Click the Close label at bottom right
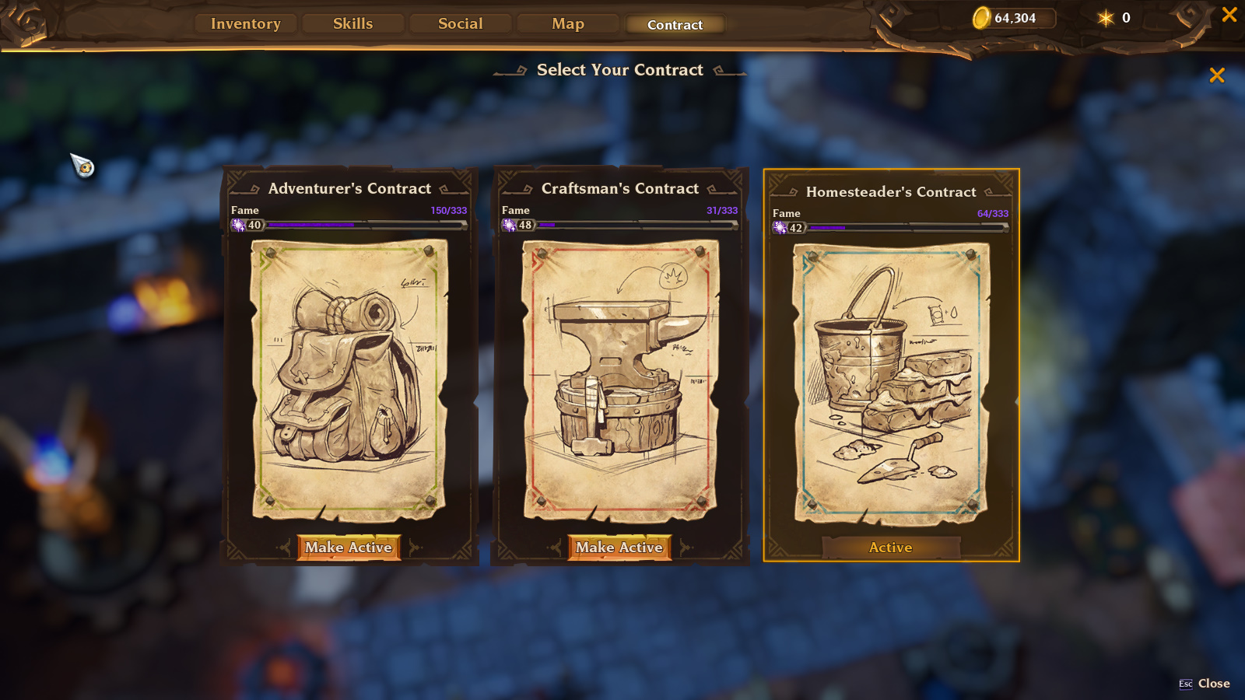 (x=1214, y=684)
